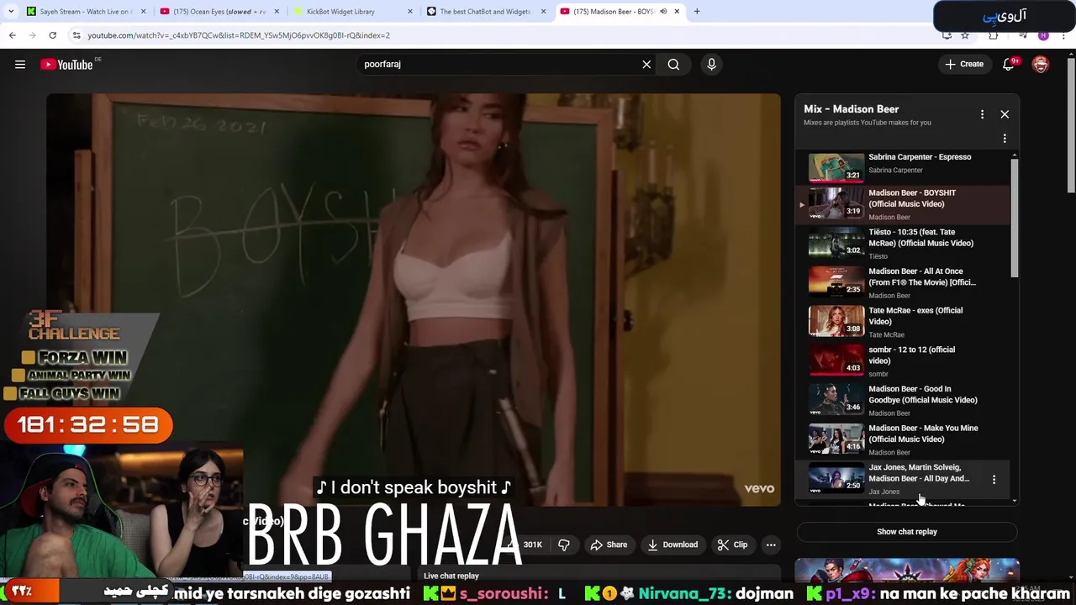Play sombr - 12 to 12 video
This screenshot has width=1076, height=605.
tap(904, 361)
